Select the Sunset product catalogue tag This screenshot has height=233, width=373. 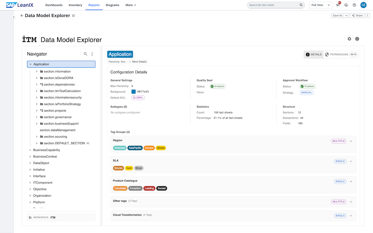(162, 188)
